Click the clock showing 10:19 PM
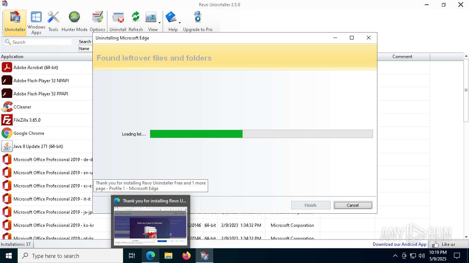This screenshot has height=263, width=469. coord(438,256)
